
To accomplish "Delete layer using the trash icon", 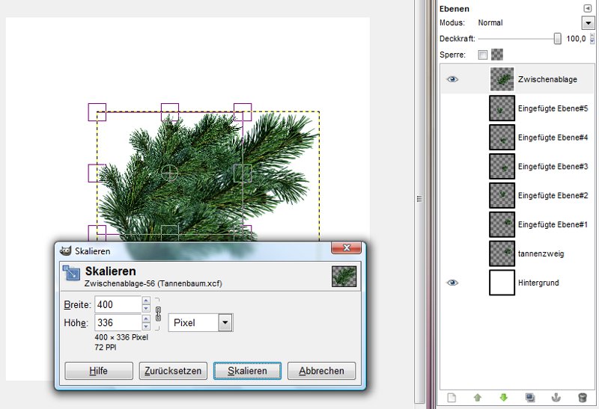I will (583, 398).
